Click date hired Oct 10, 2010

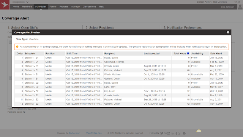point(217,91)
